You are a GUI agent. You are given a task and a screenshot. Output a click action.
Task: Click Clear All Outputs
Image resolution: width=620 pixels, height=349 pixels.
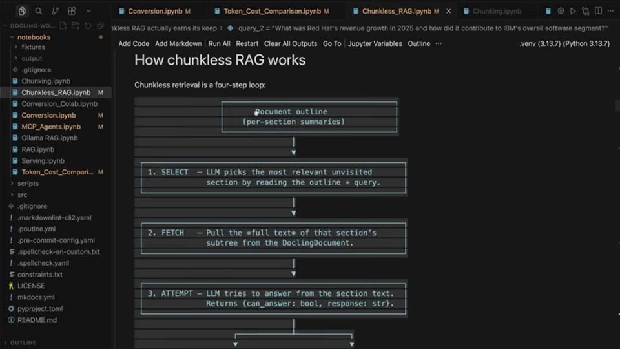click(x=291, y=43)
